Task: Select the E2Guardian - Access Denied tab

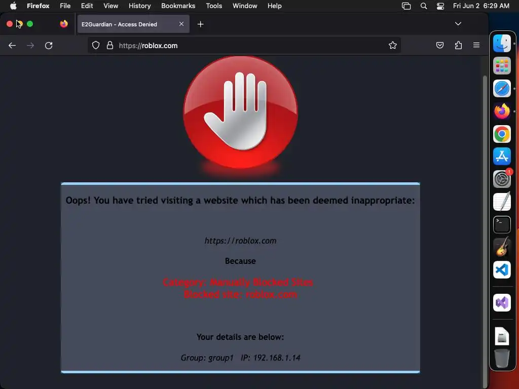Action: click(133, 24)
